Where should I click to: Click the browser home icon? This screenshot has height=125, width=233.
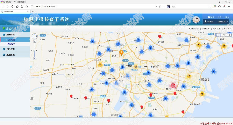point(17,6)
